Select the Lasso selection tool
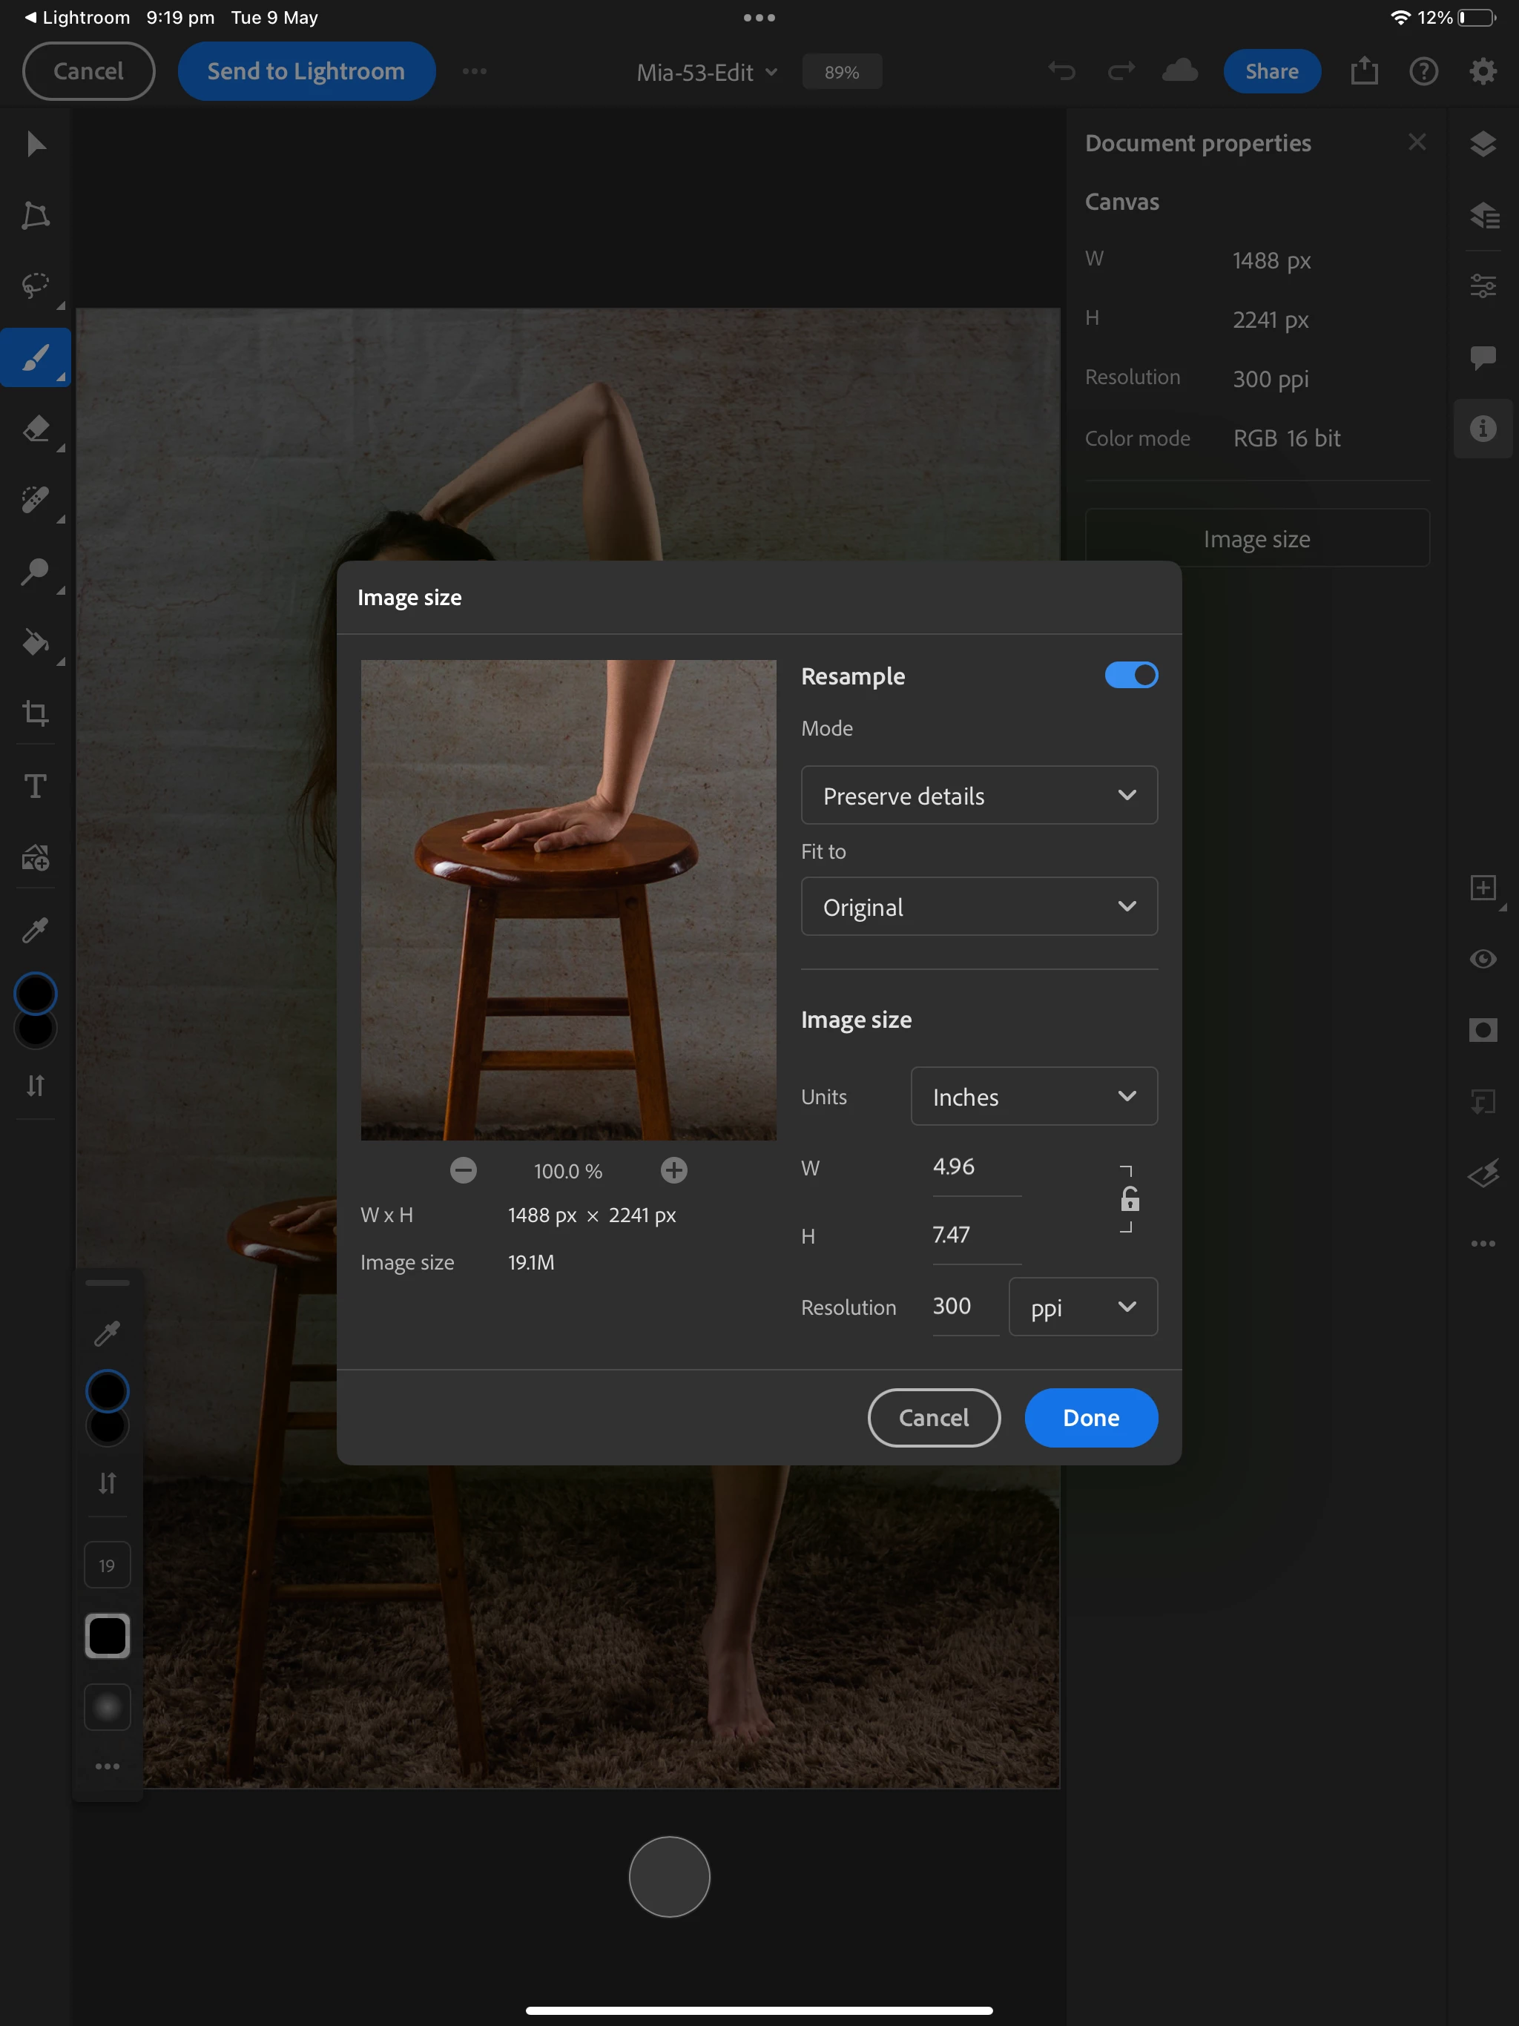This screenshot has width=1519, height=2026. coord(36,286)
